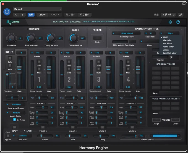
Task: Open the 2 Voices Choir Size dropdown
Action: tap(22, 136)
